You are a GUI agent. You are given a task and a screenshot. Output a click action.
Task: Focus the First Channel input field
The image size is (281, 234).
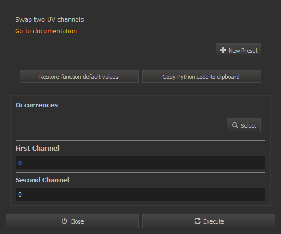pos(140,163)
